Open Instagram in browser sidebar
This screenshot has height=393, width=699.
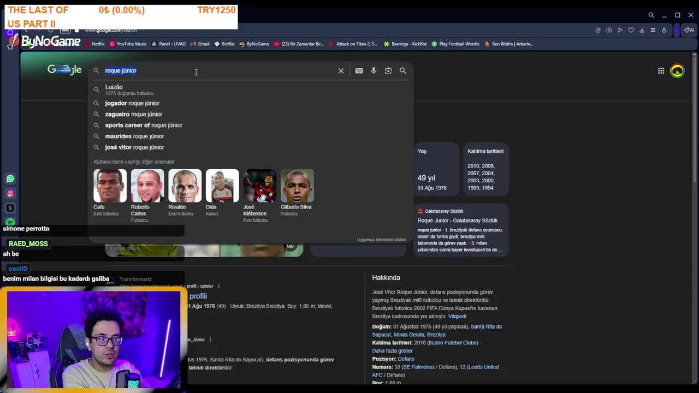(x=10, y=193)
